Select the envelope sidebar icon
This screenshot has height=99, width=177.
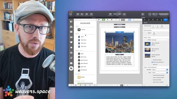[x=71, y=63]
